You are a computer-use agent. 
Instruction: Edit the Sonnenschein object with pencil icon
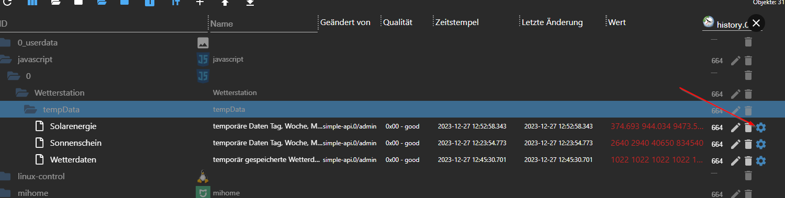[x=736, y=144]
